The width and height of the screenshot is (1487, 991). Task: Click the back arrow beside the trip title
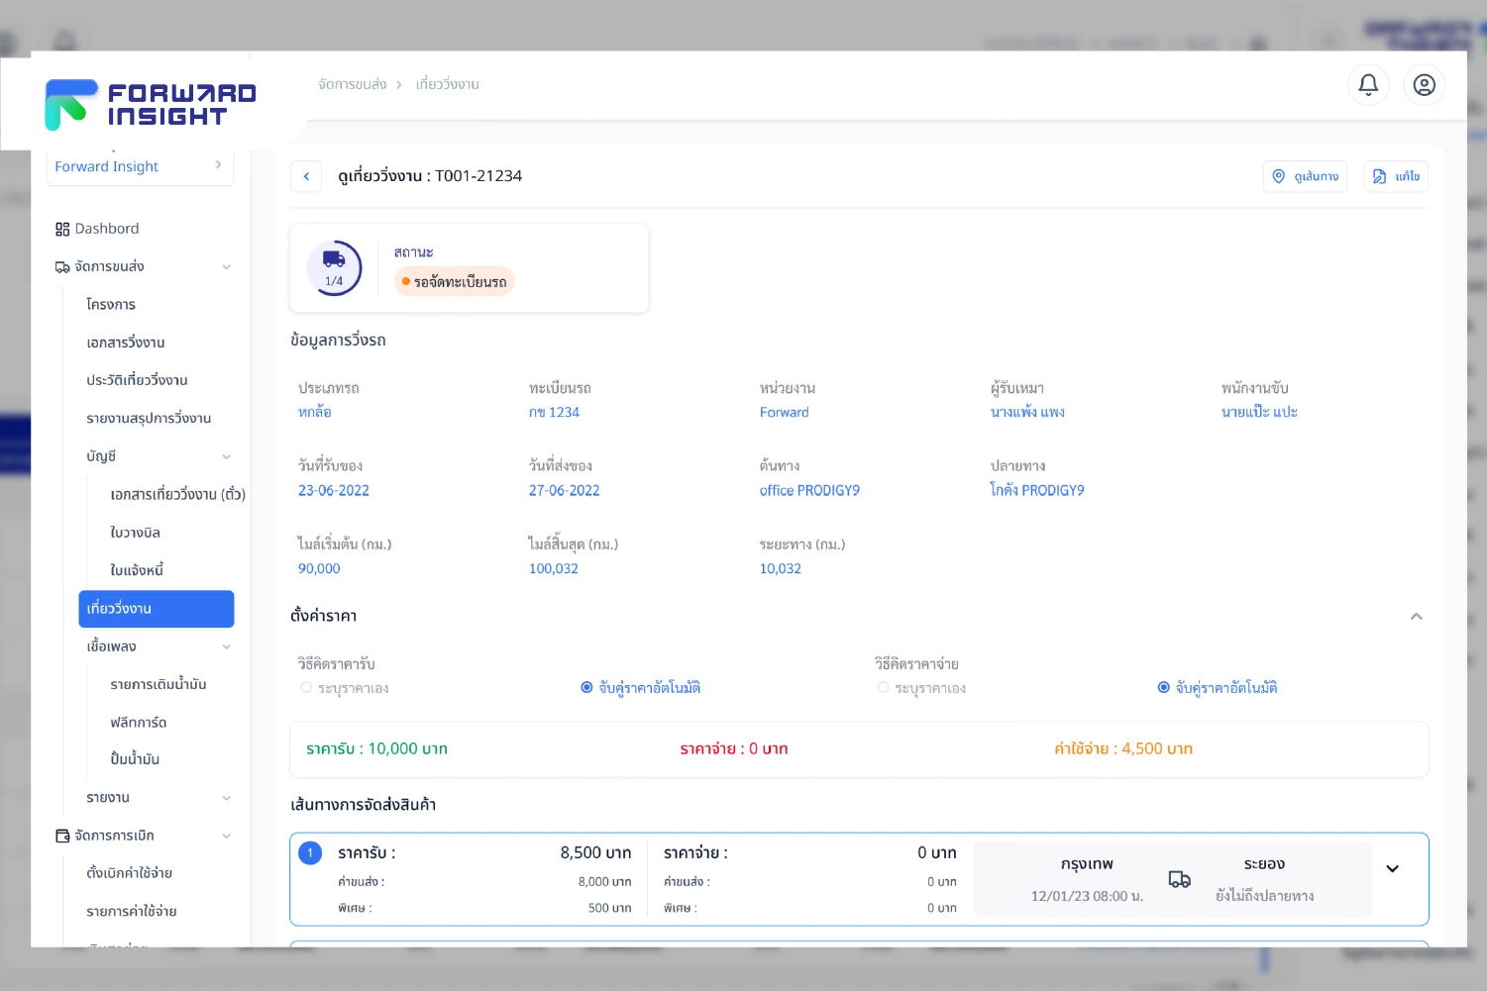coord(306,176)
